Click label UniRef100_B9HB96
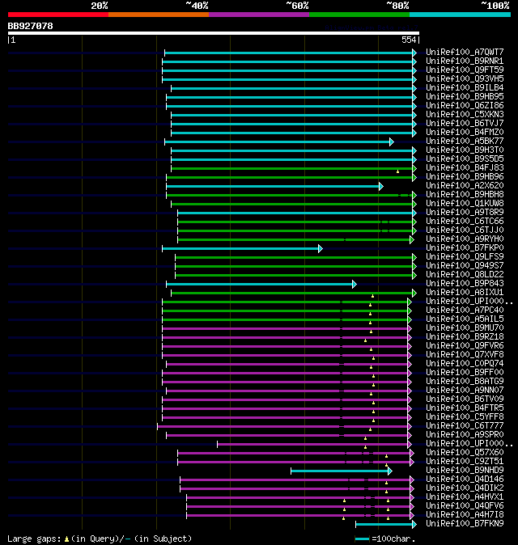Viewport: 518px width, 545px height. pyautogui.click(x=465, y=176)
